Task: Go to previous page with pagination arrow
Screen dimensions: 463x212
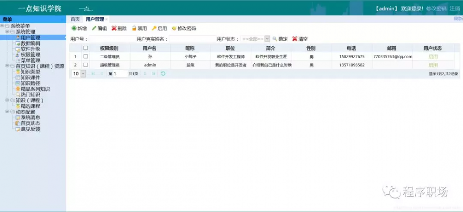Action: point(101,73)
